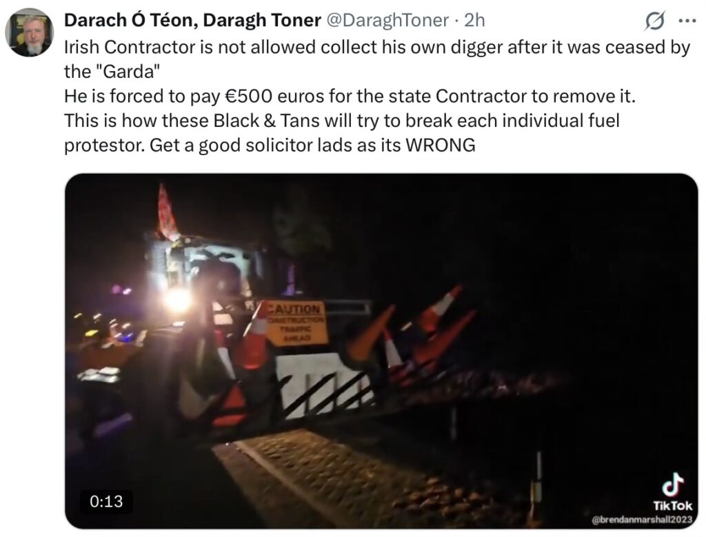Select the 0:13 video duration badge

106,501
